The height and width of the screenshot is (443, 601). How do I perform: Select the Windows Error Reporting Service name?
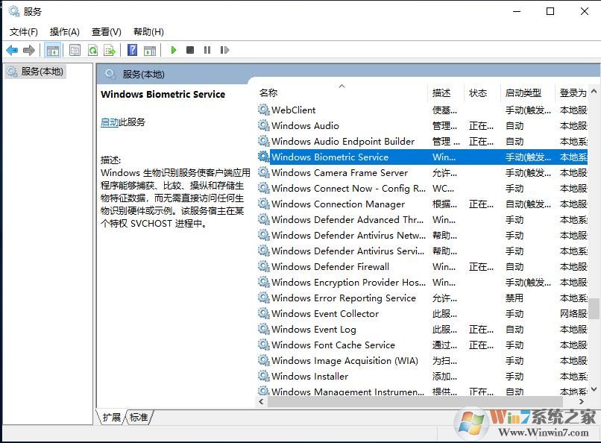point(344,298)
